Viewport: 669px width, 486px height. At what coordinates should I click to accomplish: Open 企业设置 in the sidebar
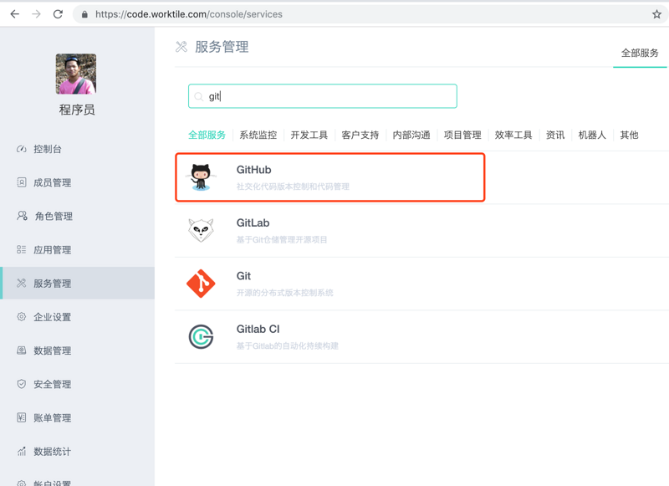point(53,317)
